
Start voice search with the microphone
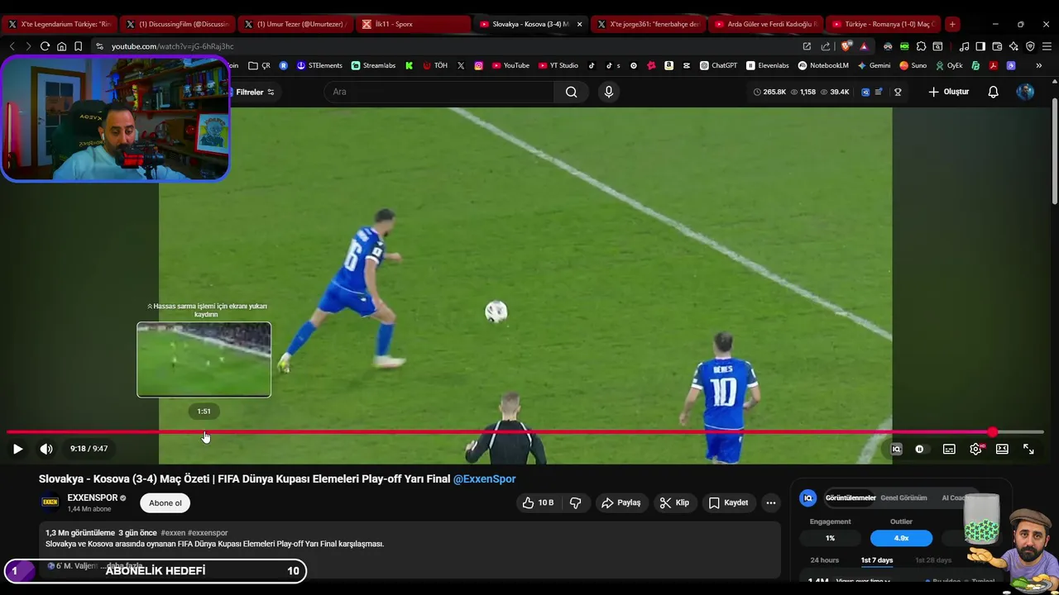pyautogui.click(x=609, y=92)
